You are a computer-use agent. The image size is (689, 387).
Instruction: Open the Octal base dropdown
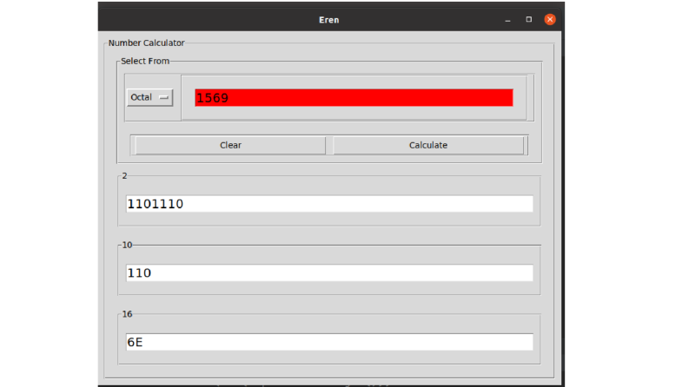click(149, 97)
